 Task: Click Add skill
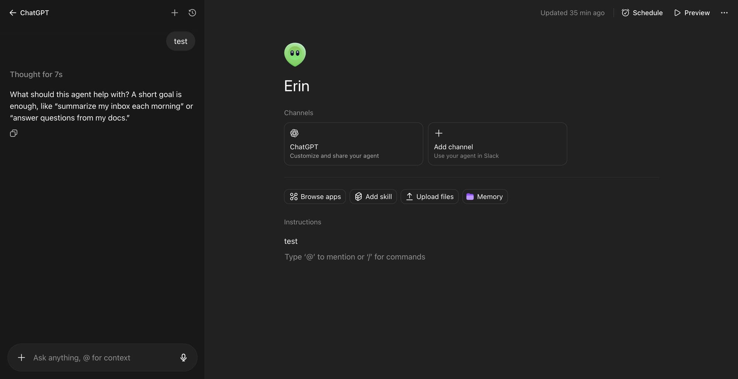(373, 197)
